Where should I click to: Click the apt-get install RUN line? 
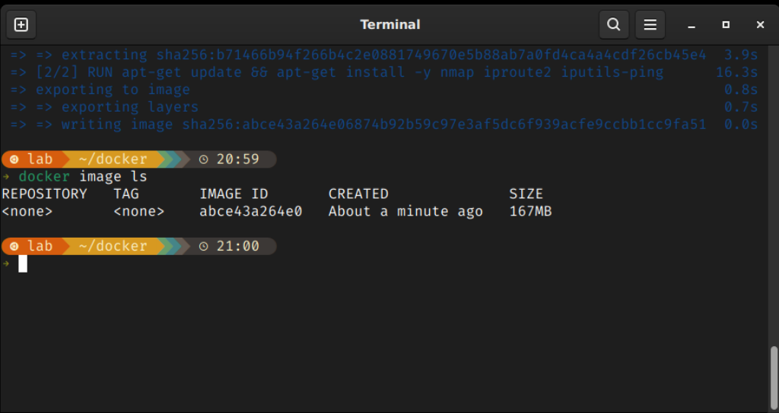point(384,72)
